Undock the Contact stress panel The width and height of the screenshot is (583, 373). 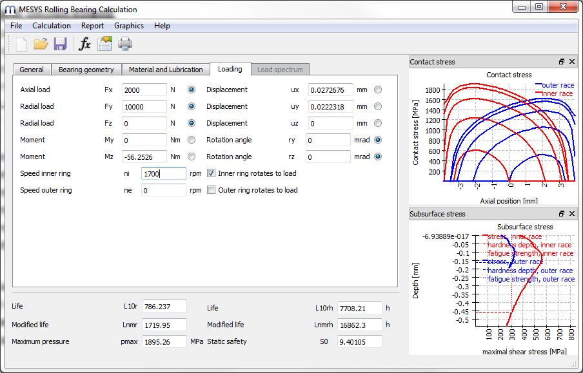562,62
